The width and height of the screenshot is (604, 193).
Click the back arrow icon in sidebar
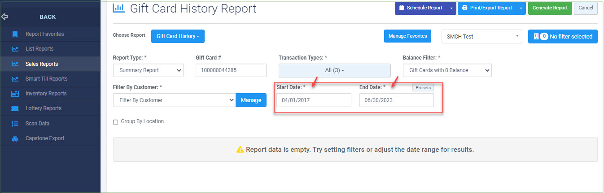tap(5, 17)
